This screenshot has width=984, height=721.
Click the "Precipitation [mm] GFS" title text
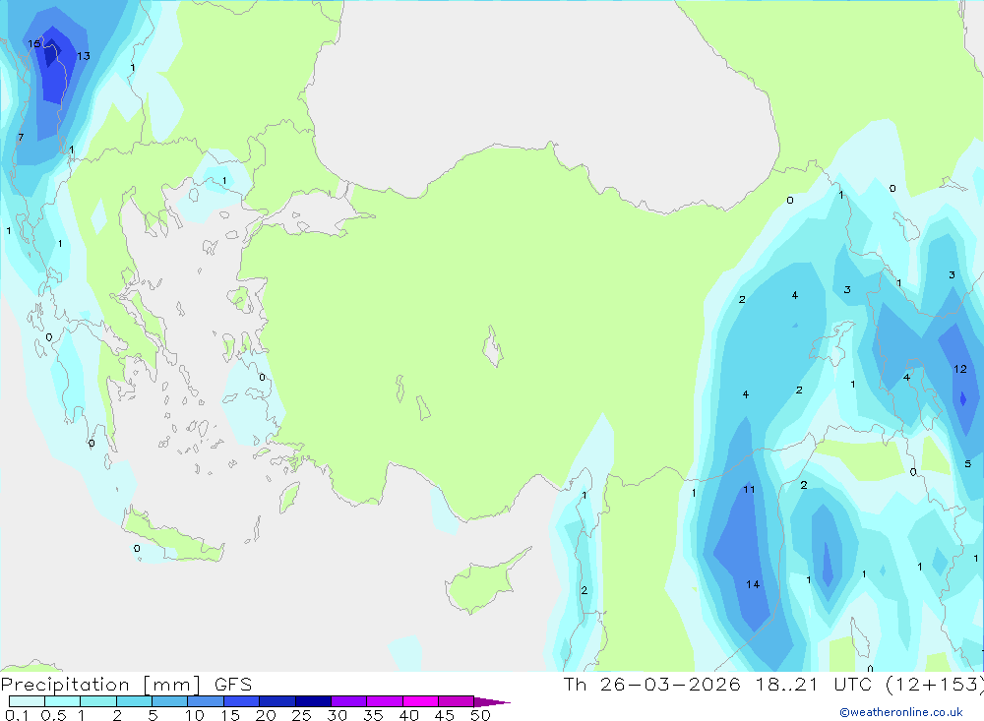[126, 685]
